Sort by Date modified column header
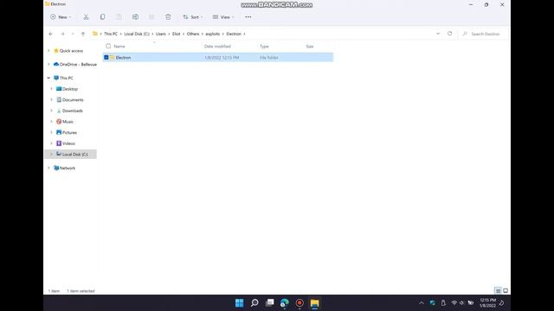The width and height of the screenshot is (554, 311). coord(217,46)
